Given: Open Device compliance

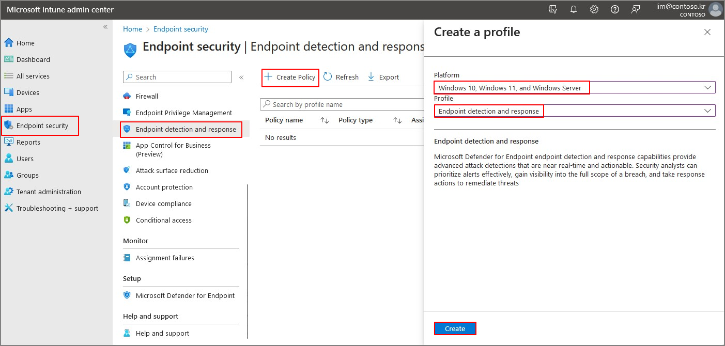Looking at the screenshot, I should click(163, 203).
